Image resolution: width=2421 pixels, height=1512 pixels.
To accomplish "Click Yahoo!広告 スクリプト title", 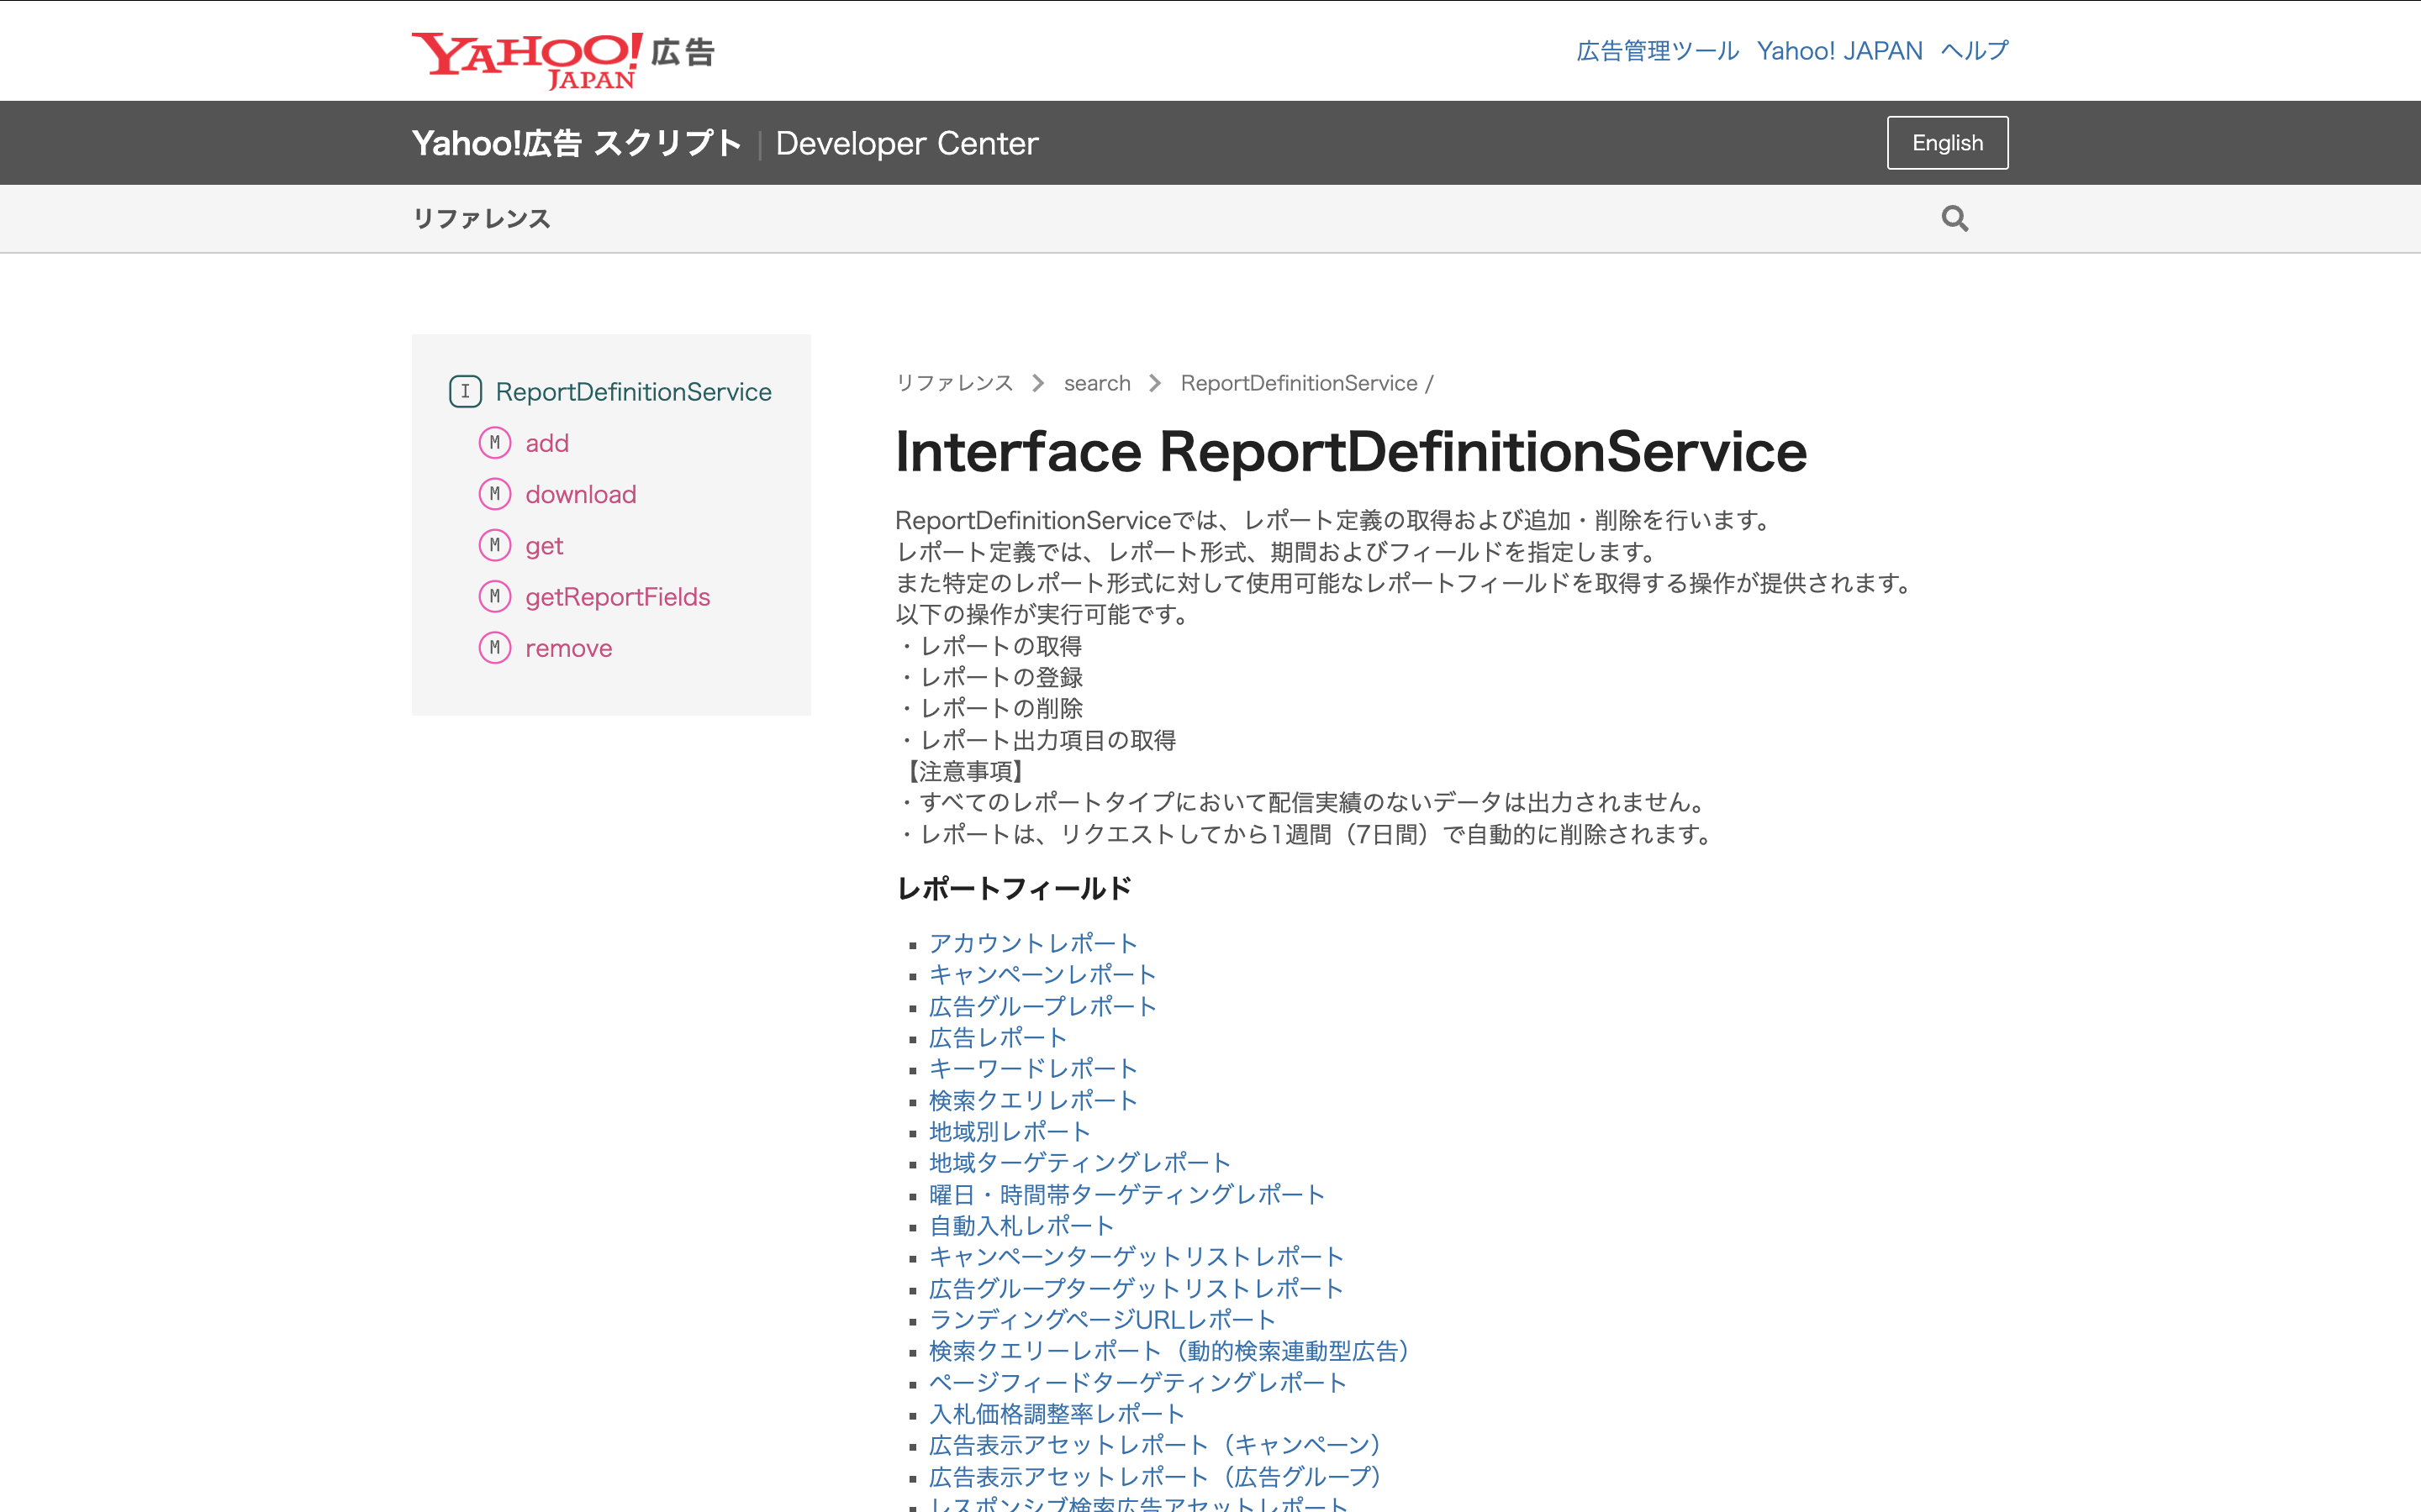I will (x=576, y=144).
